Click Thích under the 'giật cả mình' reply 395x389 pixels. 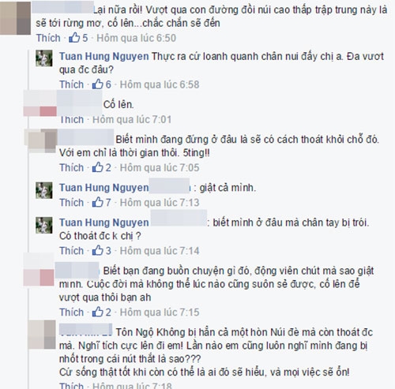pyautogui.click(x=71, y=203)
